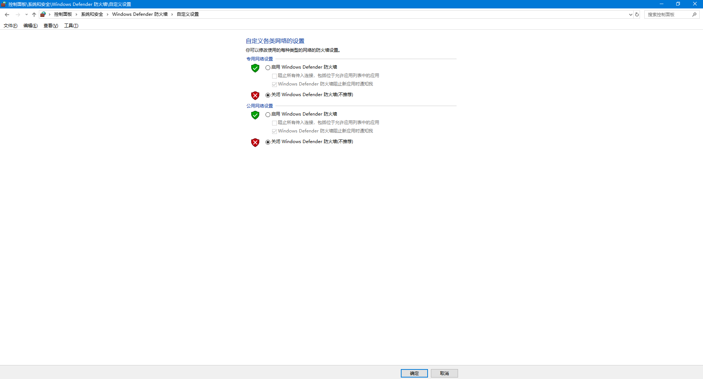Open the address bar history dropdown
This screenshot has width=703, height=379.
click(x=630, y=15)
